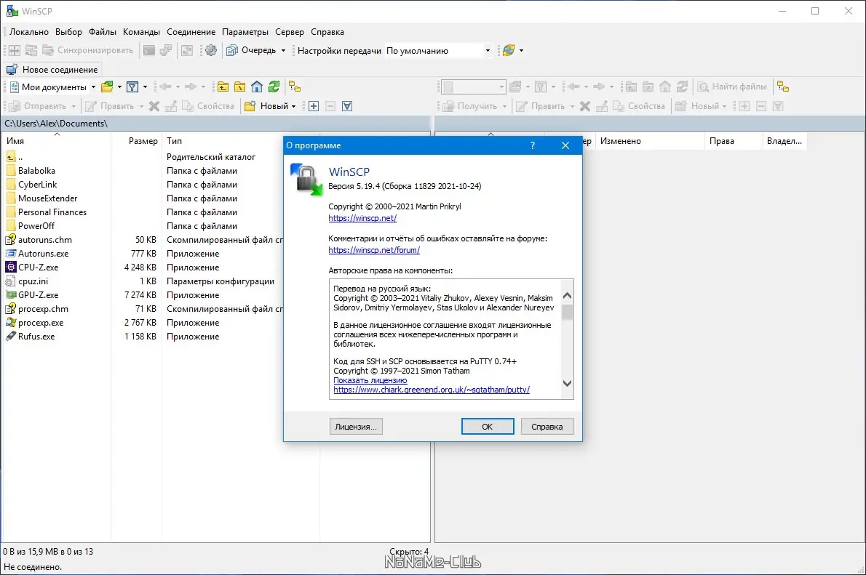Go to local root directory icon
The image size is (866, 575).
coord(239,87)
